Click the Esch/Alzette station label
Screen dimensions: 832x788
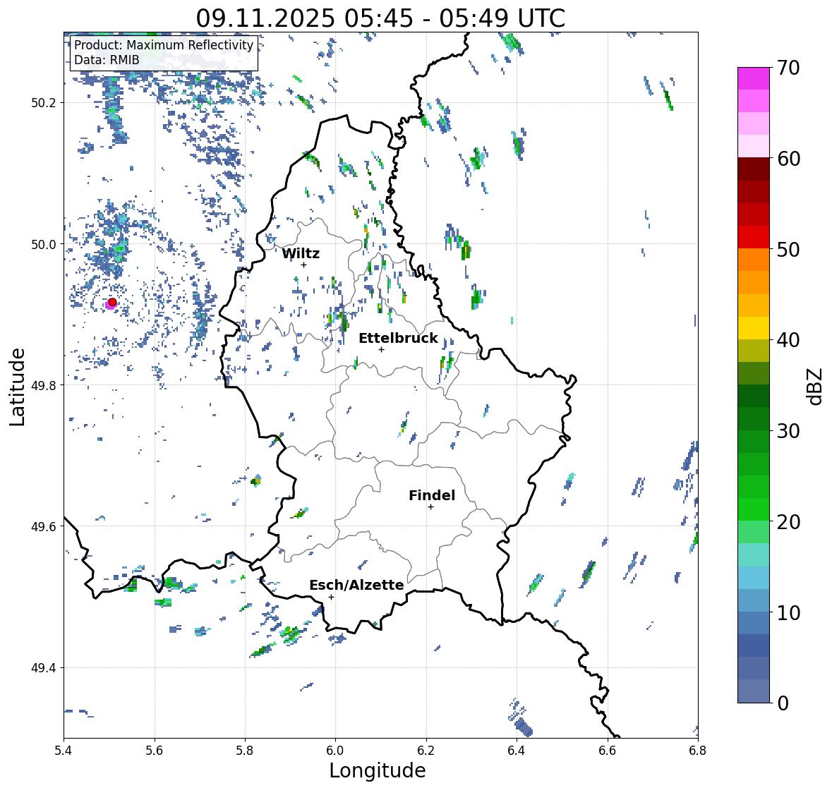(x=356, y=585)
